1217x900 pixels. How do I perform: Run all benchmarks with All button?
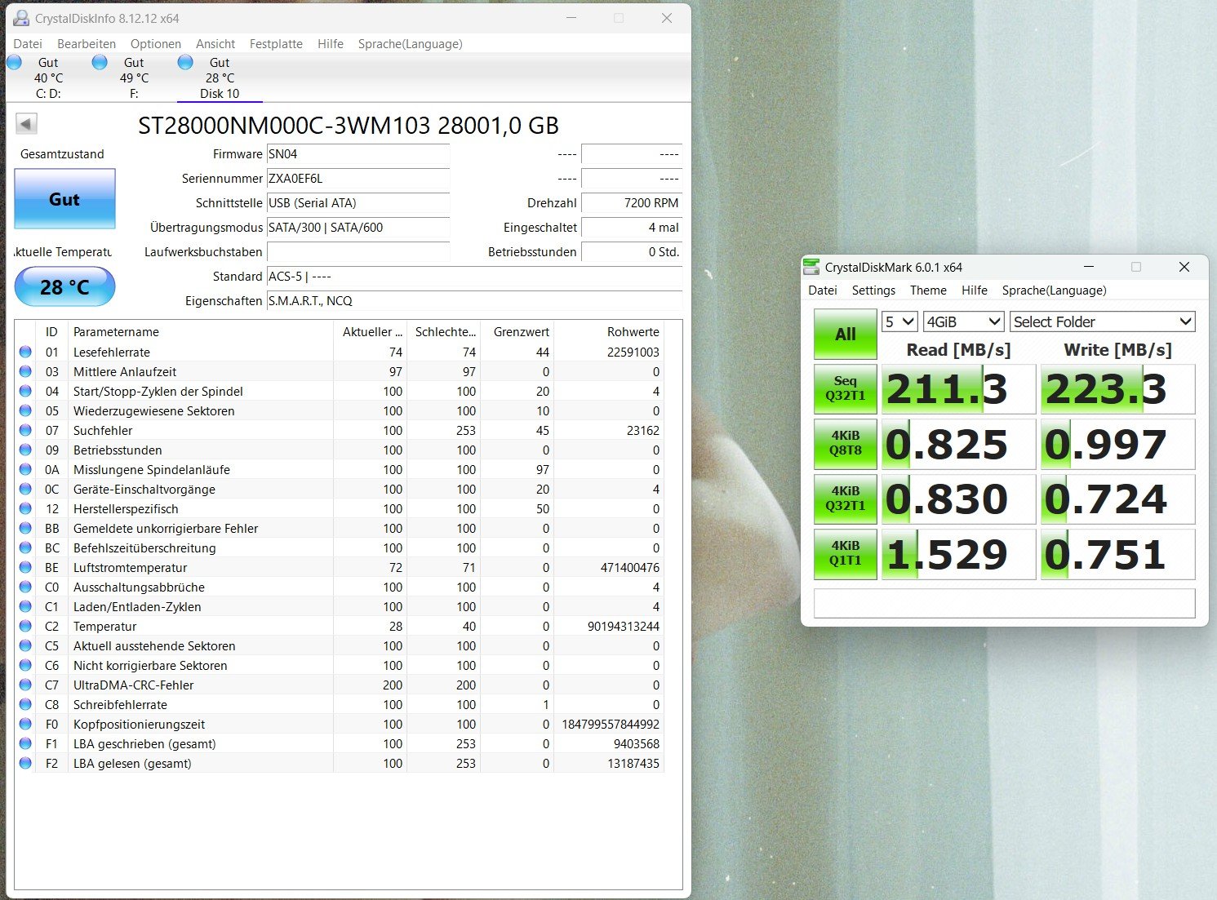tap(846, 335)
